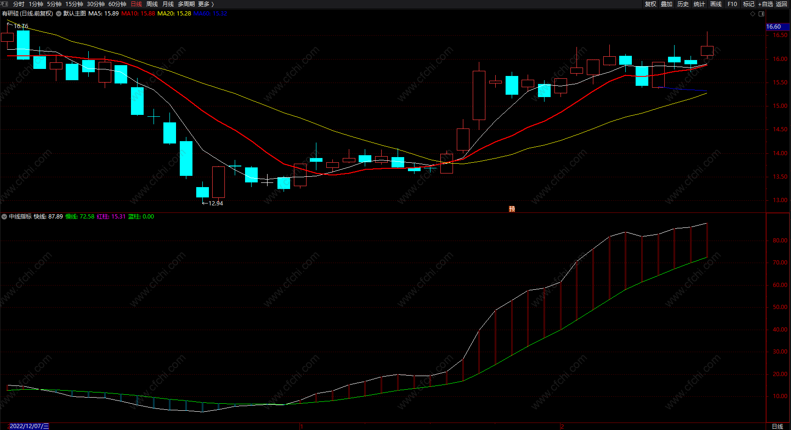The width and height of the screenshot is (791, 430).
Task: Click the magenta 红柱: 15.31 value
Action: tap(111, 217)
